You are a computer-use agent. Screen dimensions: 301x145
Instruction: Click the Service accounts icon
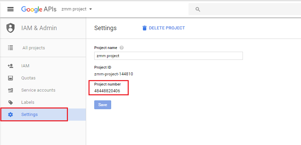click(10, 90)
